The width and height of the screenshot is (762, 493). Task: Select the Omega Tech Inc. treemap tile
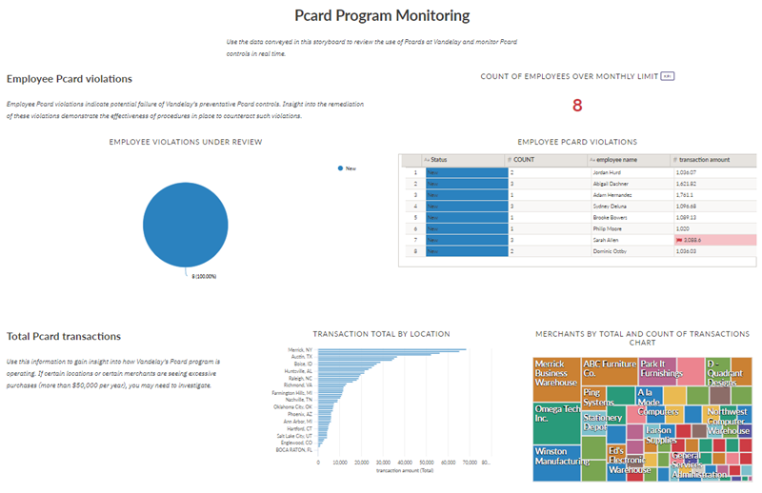[x=554, y=419]
